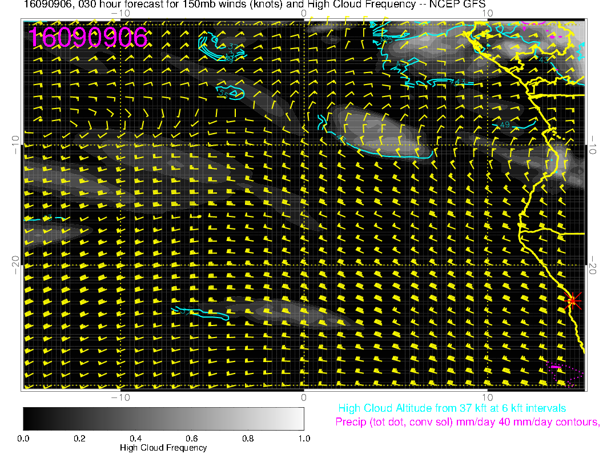Click the cyan contour south of -20 latitude

coord(200,314)
